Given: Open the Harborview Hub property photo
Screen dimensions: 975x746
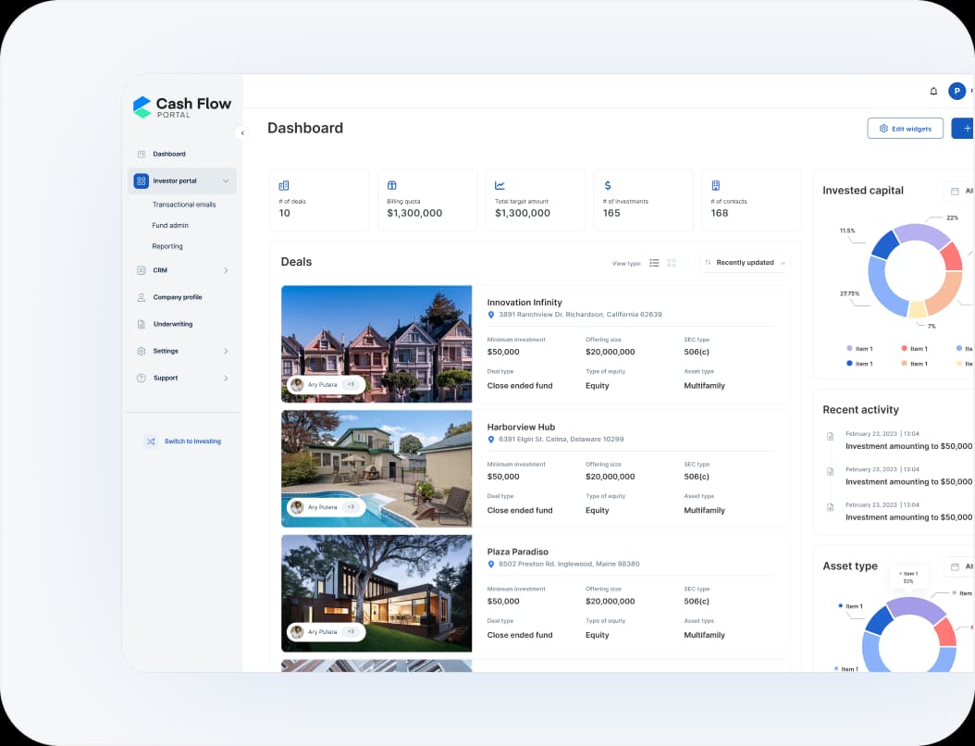Looking at the screenshot, I should point(376,468).
